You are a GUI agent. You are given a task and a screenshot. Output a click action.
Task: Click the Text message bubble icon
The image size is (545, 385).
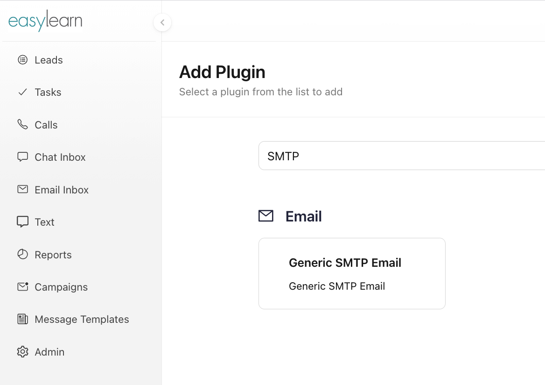coord(22,221)
